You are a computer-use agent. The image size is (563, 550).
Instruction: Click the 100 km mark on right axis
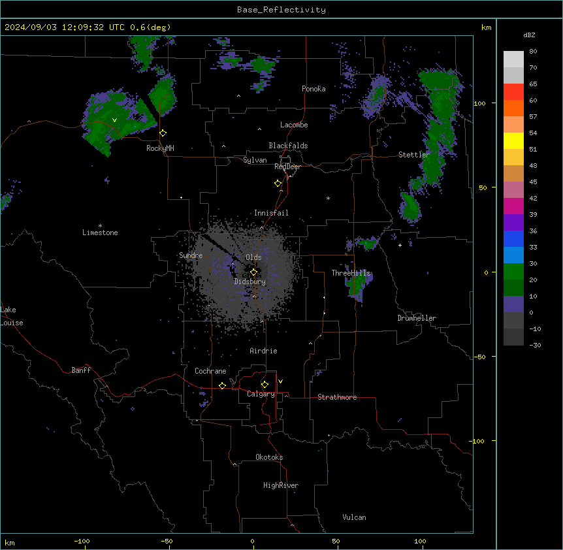pos(479,103)
